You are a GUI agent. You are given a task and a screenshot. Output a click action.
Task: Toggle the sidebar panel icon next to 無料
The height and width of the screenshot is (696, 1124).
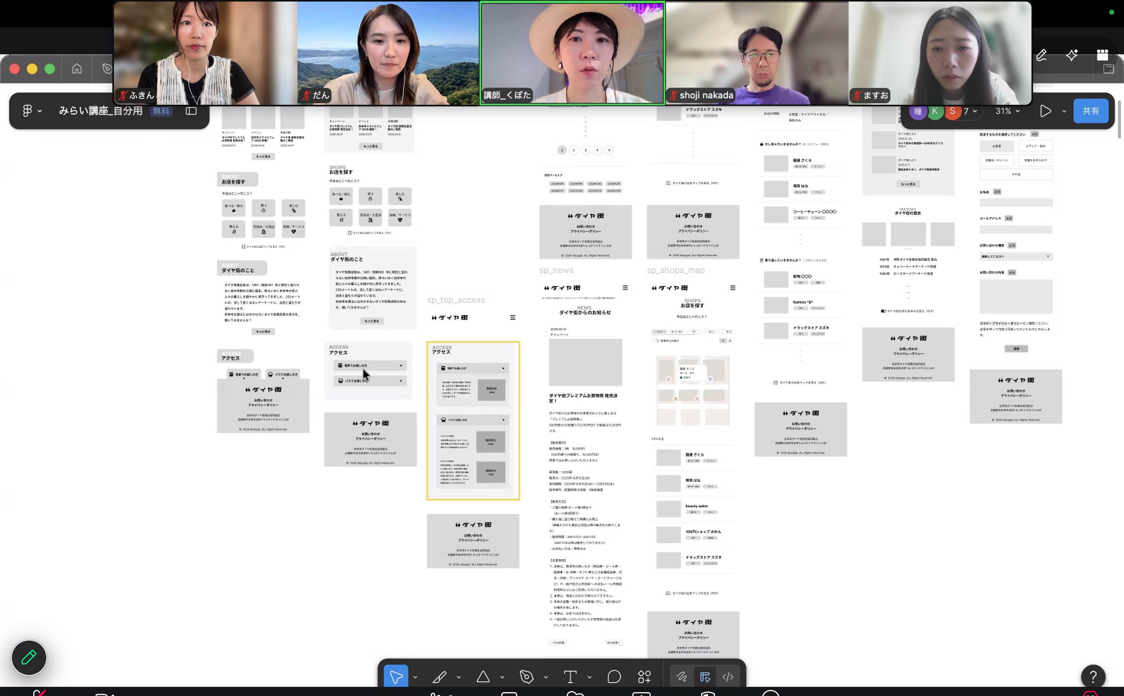tap(191, 111)
